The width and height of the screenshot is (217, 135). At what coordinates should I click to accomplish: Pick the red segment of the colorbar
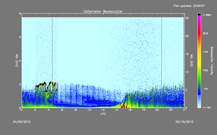[199, 33]
